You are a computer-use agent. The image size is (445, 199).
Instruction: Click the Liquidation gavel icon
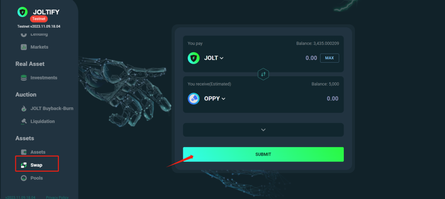24,121
